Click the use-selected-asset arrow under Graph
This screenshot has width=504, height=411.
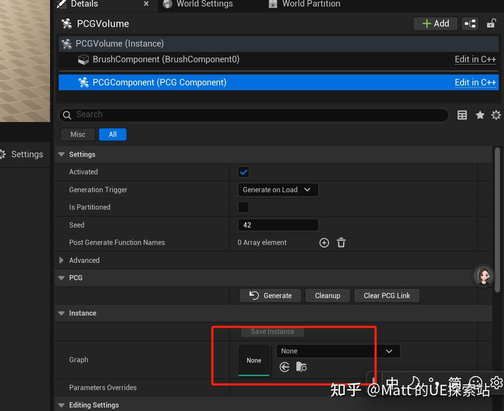[x=284, y=367]
